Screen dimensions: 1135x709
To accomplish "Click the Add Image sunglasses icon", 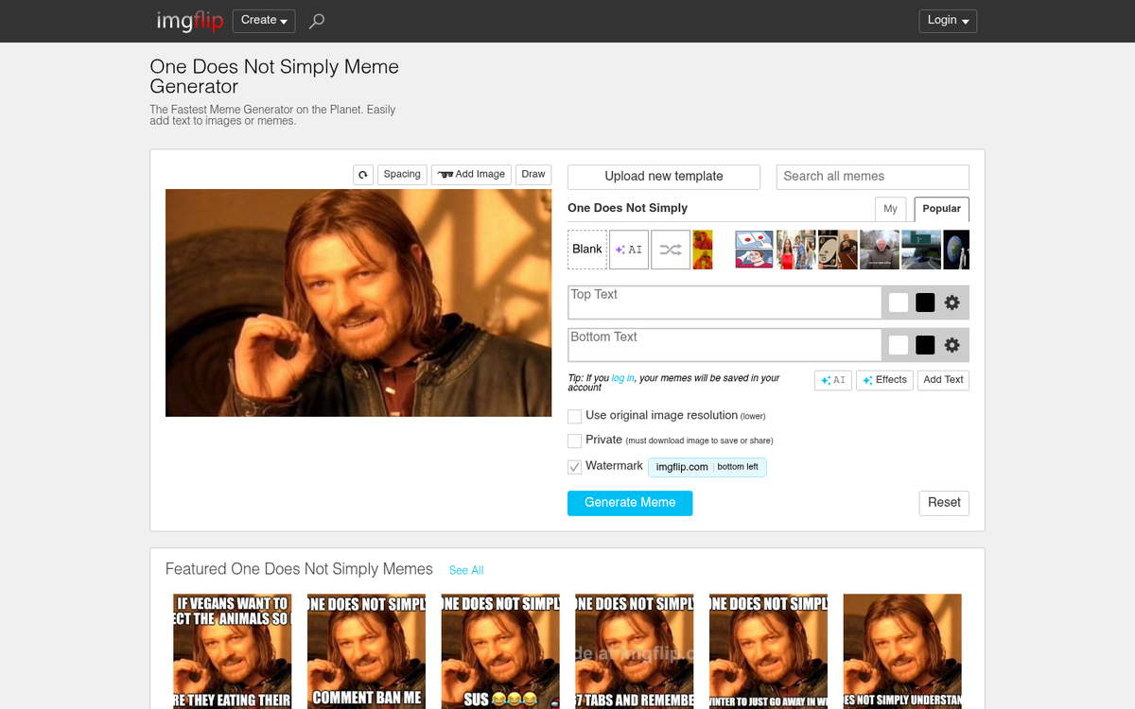I will (445, 174).
